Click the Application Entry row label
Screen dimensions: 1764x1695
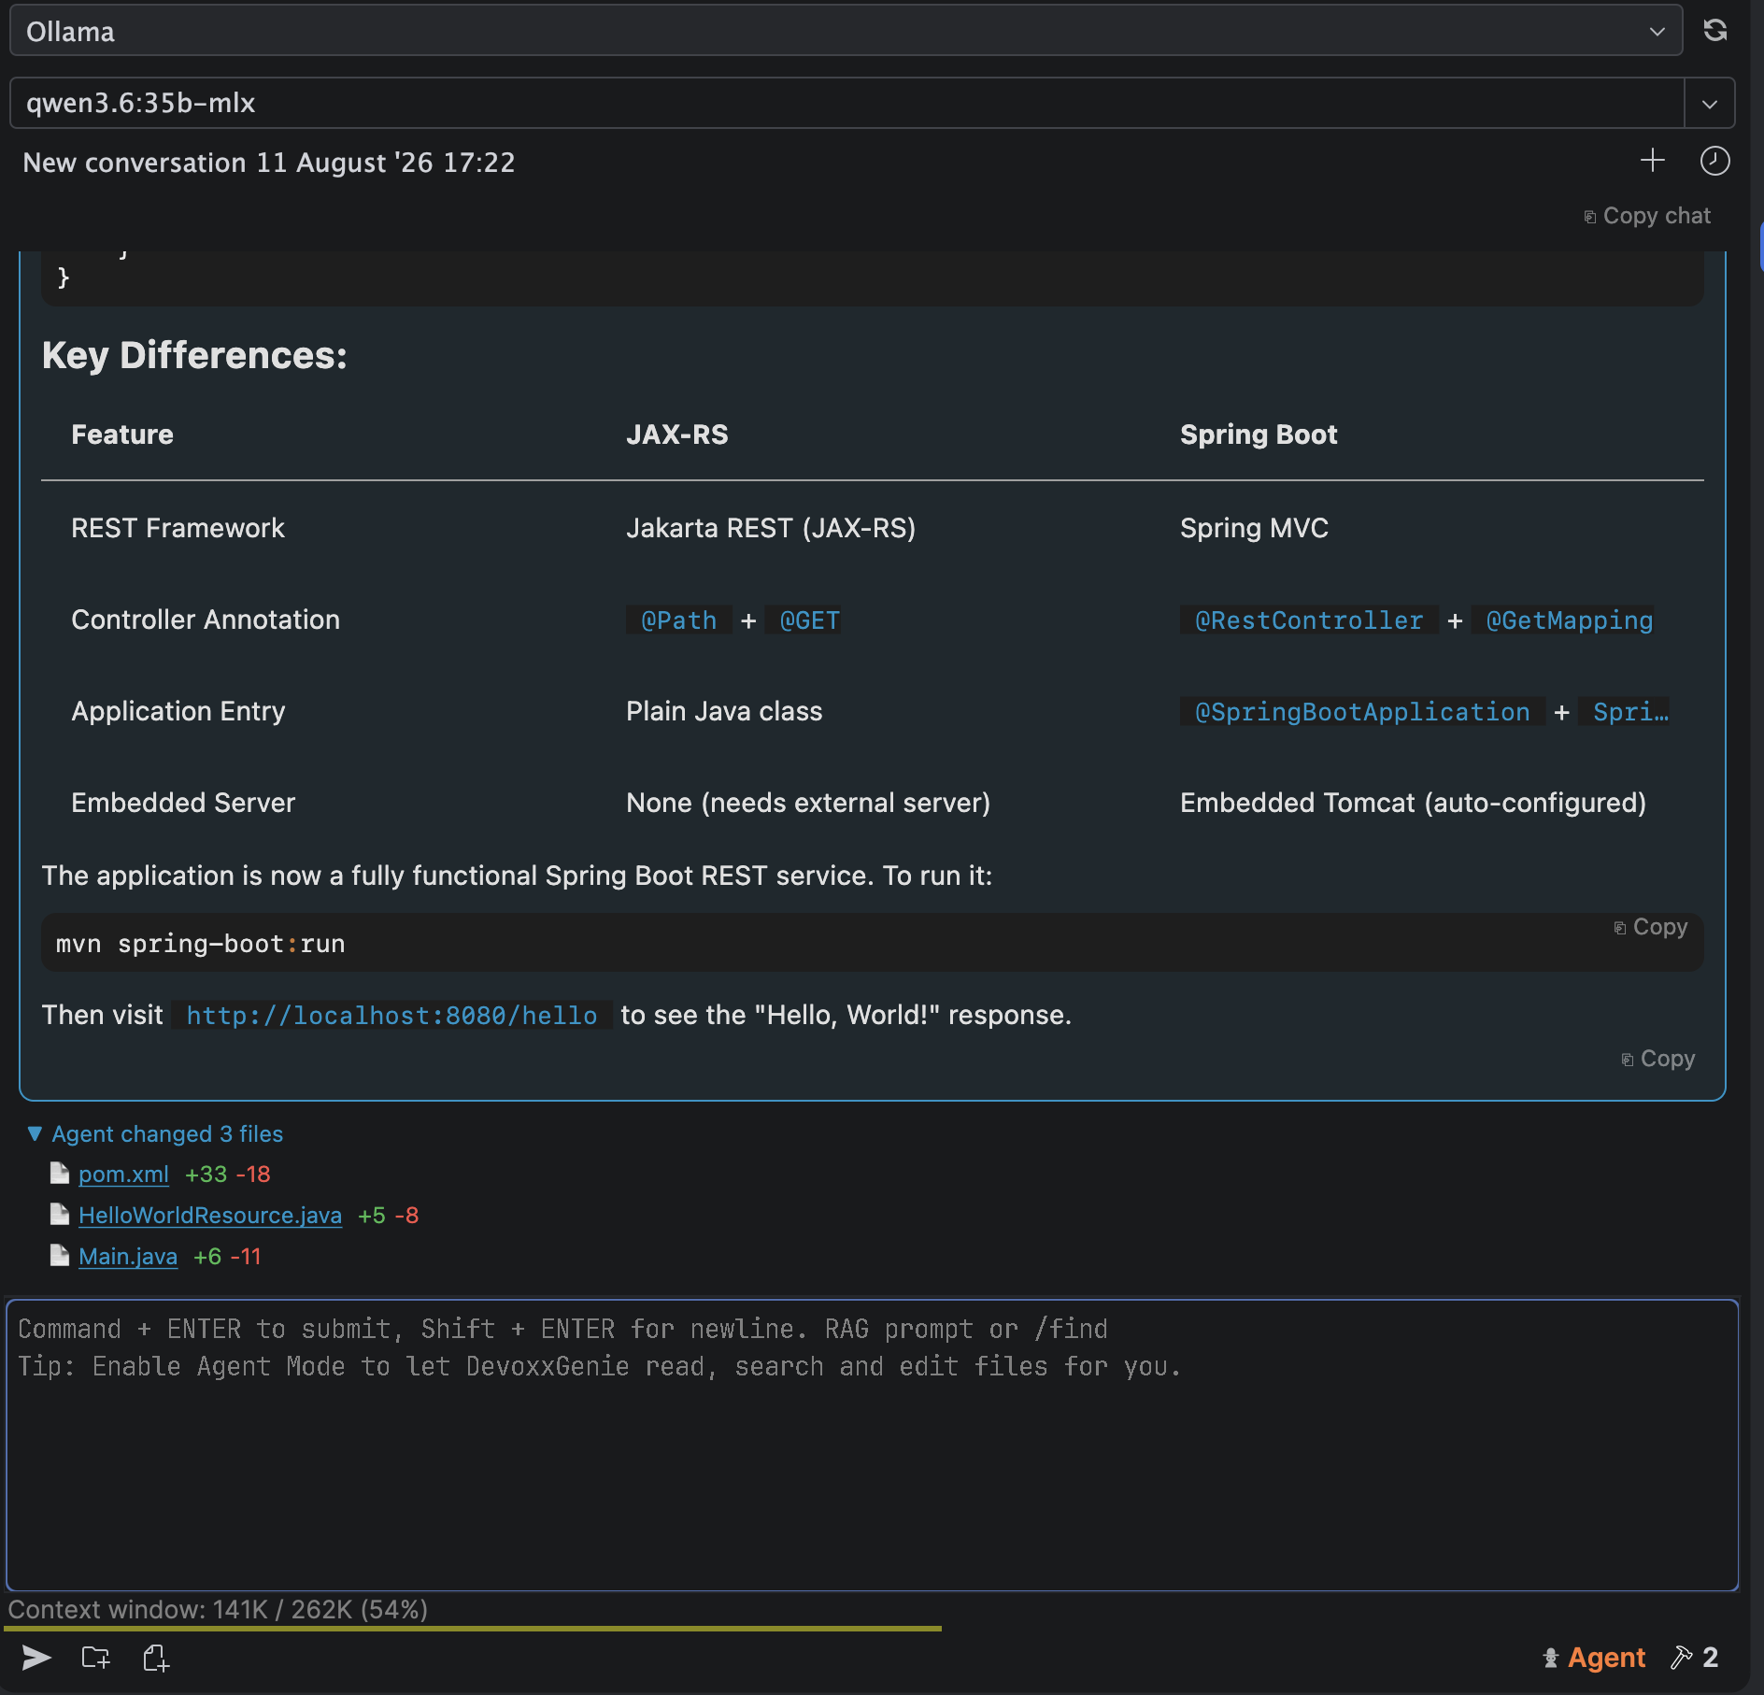(x=178, y=711)
